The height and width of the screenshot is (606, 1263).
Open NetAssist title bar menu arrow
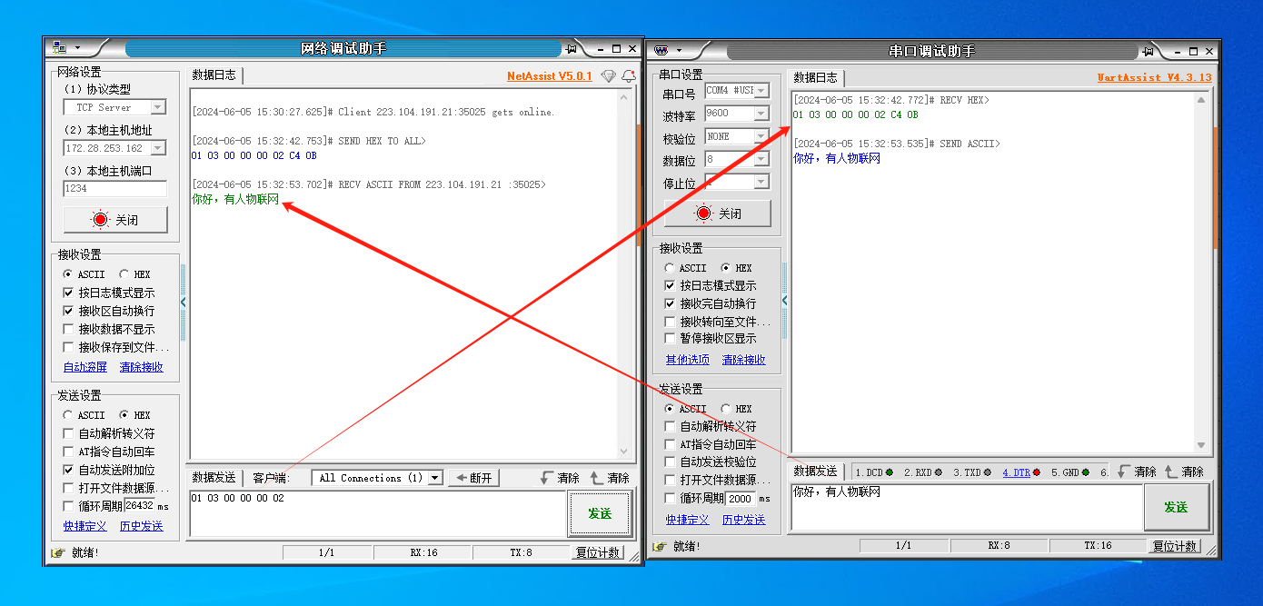pos(77,48)
